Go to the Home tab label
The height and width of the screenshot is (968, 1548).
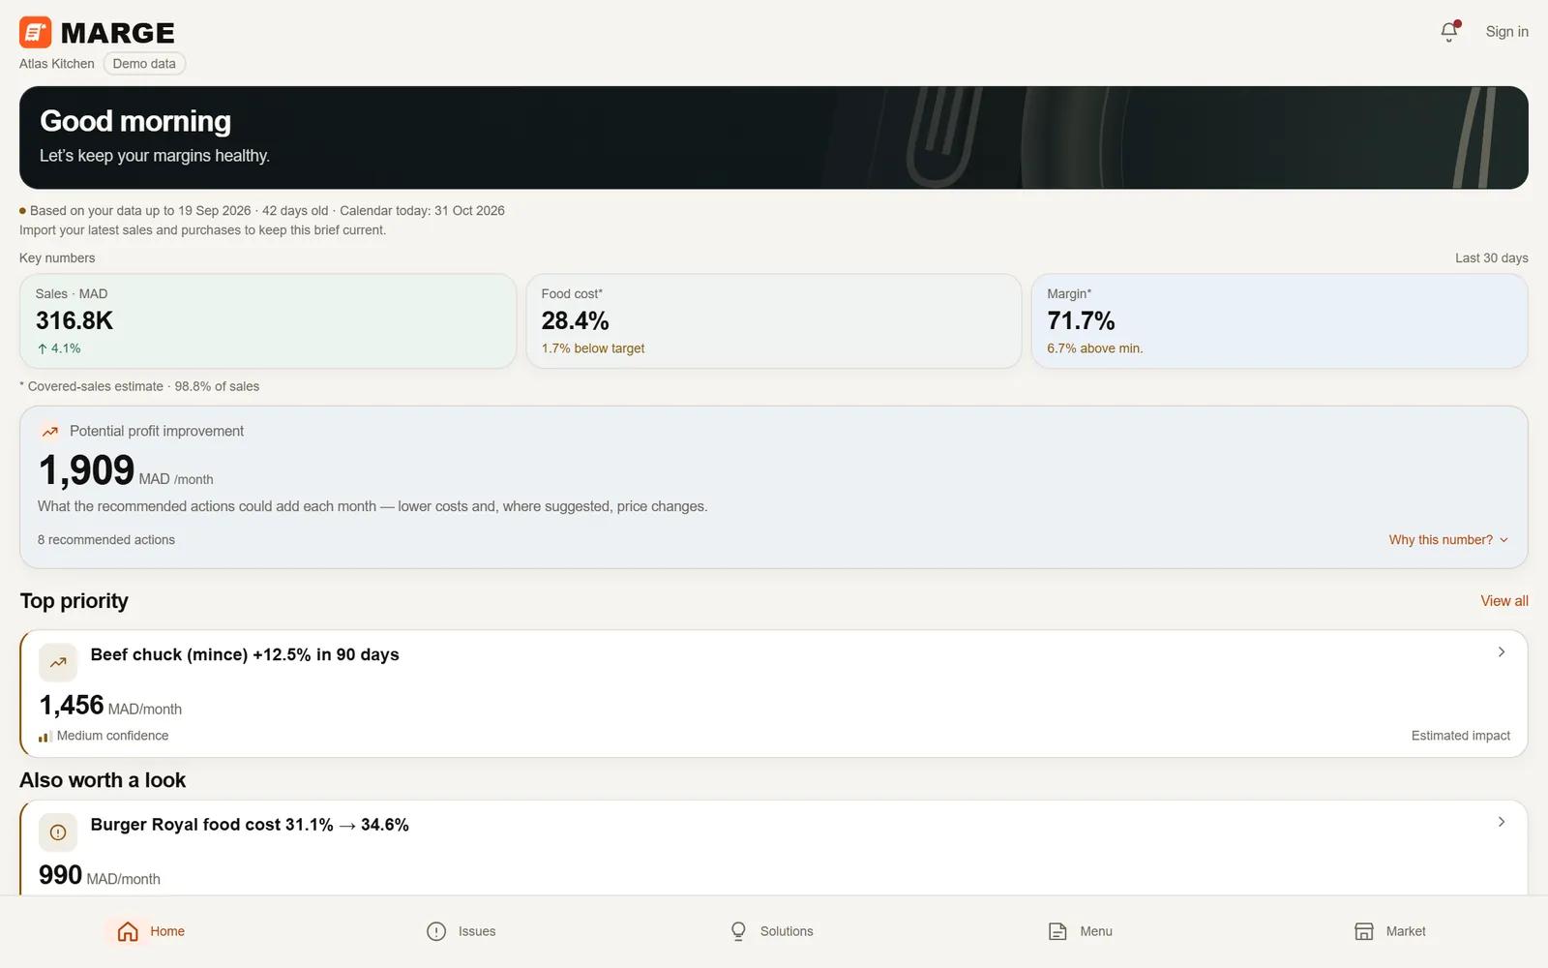(x=167, y=931)
